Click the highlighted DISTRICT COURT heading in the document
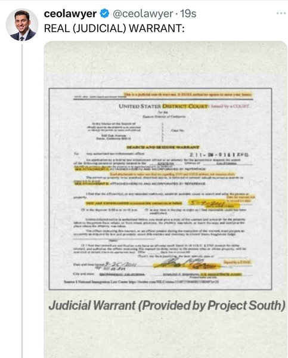 pos(185,106)
